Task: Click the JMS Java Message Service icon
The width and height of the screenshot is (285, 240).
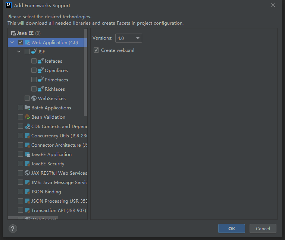Action: pyautogui.click(x=27, y=183)
